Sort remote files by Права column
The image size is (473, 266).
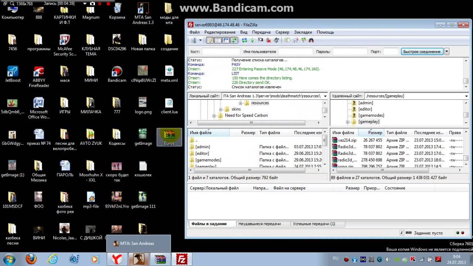pyautogui.click(x=455, y=133)
